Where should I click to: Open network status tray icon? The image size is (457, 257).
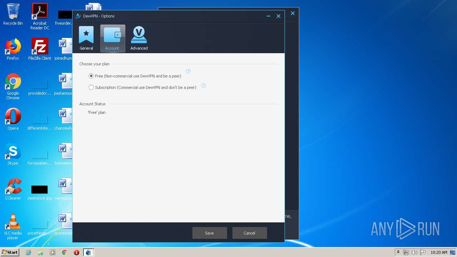pyautogui.click(x=406, y=252)
